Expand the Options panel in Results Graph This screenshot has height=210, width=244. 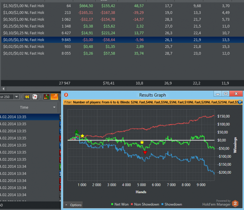[73, 205]
